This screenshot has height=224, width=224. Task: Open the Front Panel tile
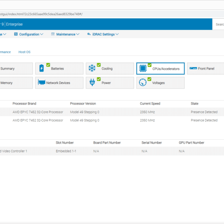(205, 69)
